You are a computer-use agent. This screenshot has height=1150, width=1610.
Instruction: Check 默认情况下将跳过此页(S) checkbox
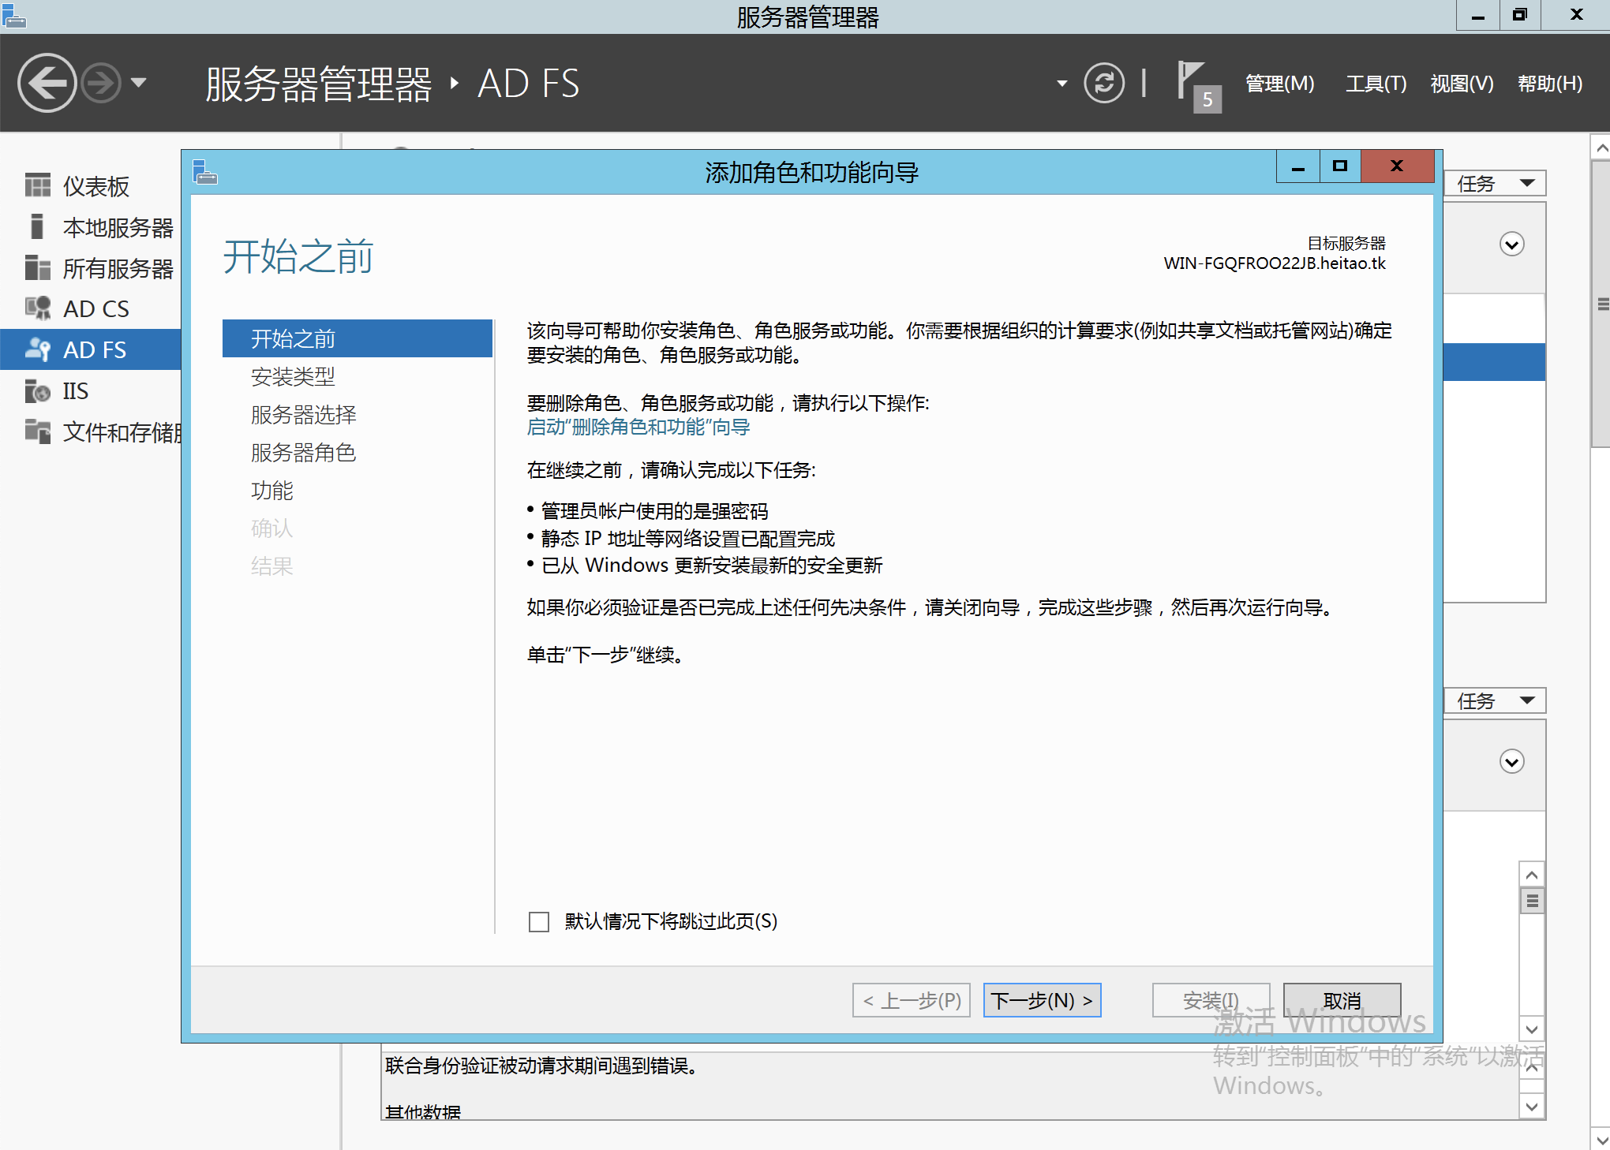tap(539, 921)
